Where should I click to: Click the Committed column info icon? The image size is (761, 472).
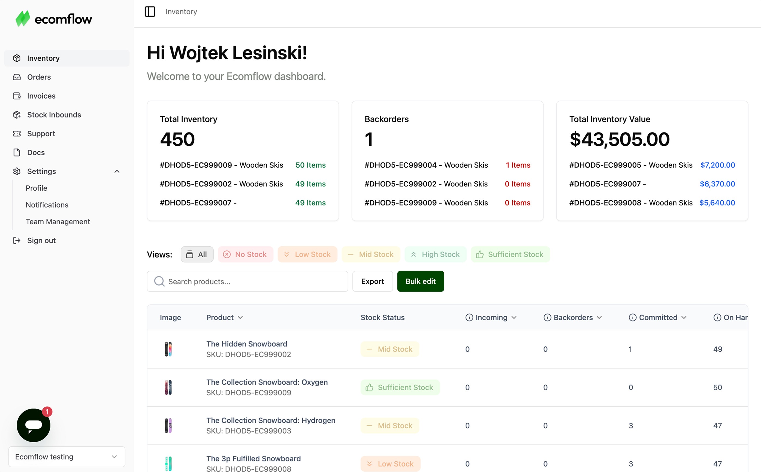coord(633,317)
